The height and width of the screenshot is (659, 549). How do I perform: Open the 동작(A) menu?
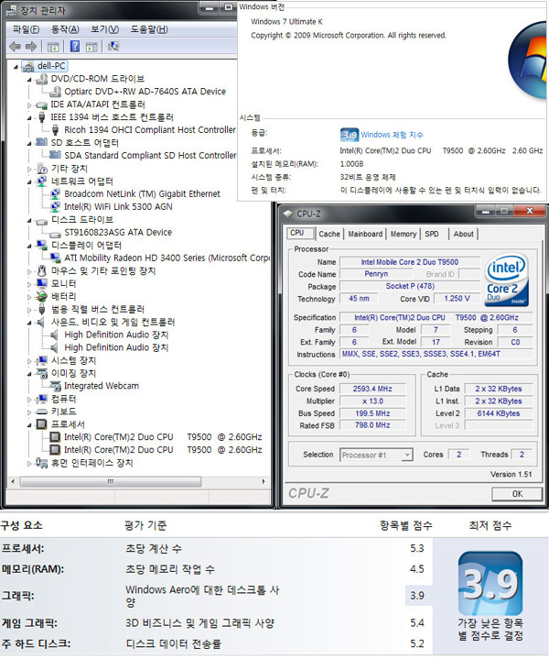[x=65, y=29]
